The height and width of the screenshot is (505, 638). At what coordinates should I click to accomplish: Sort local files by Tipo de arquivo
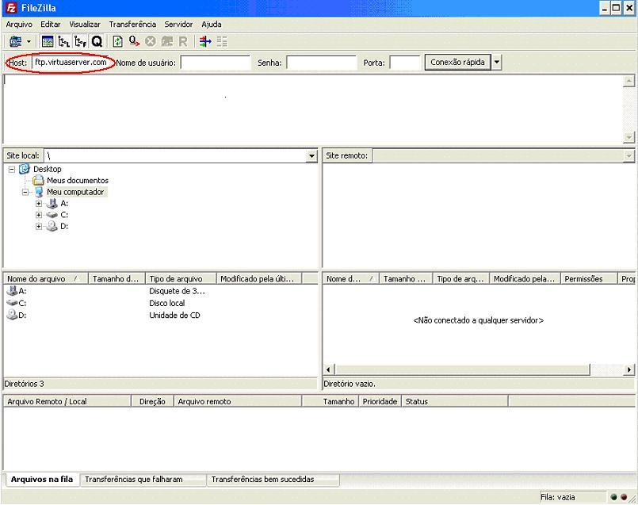tap(181, 279)
